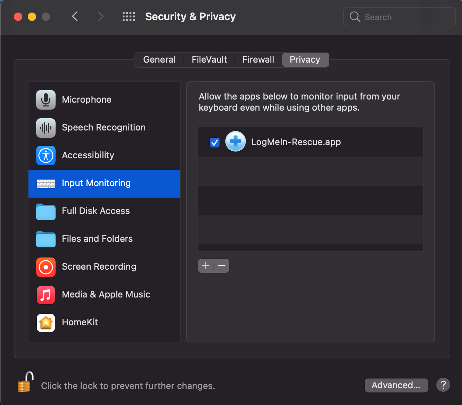Select the HomeKit house icon
Image resolution: width=462 pixels, height=405 pixels.
[46, 323]
